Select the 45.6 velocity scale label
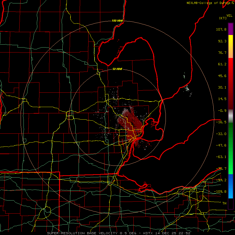This screenshot has height=235, width=235. pos(222,76)
